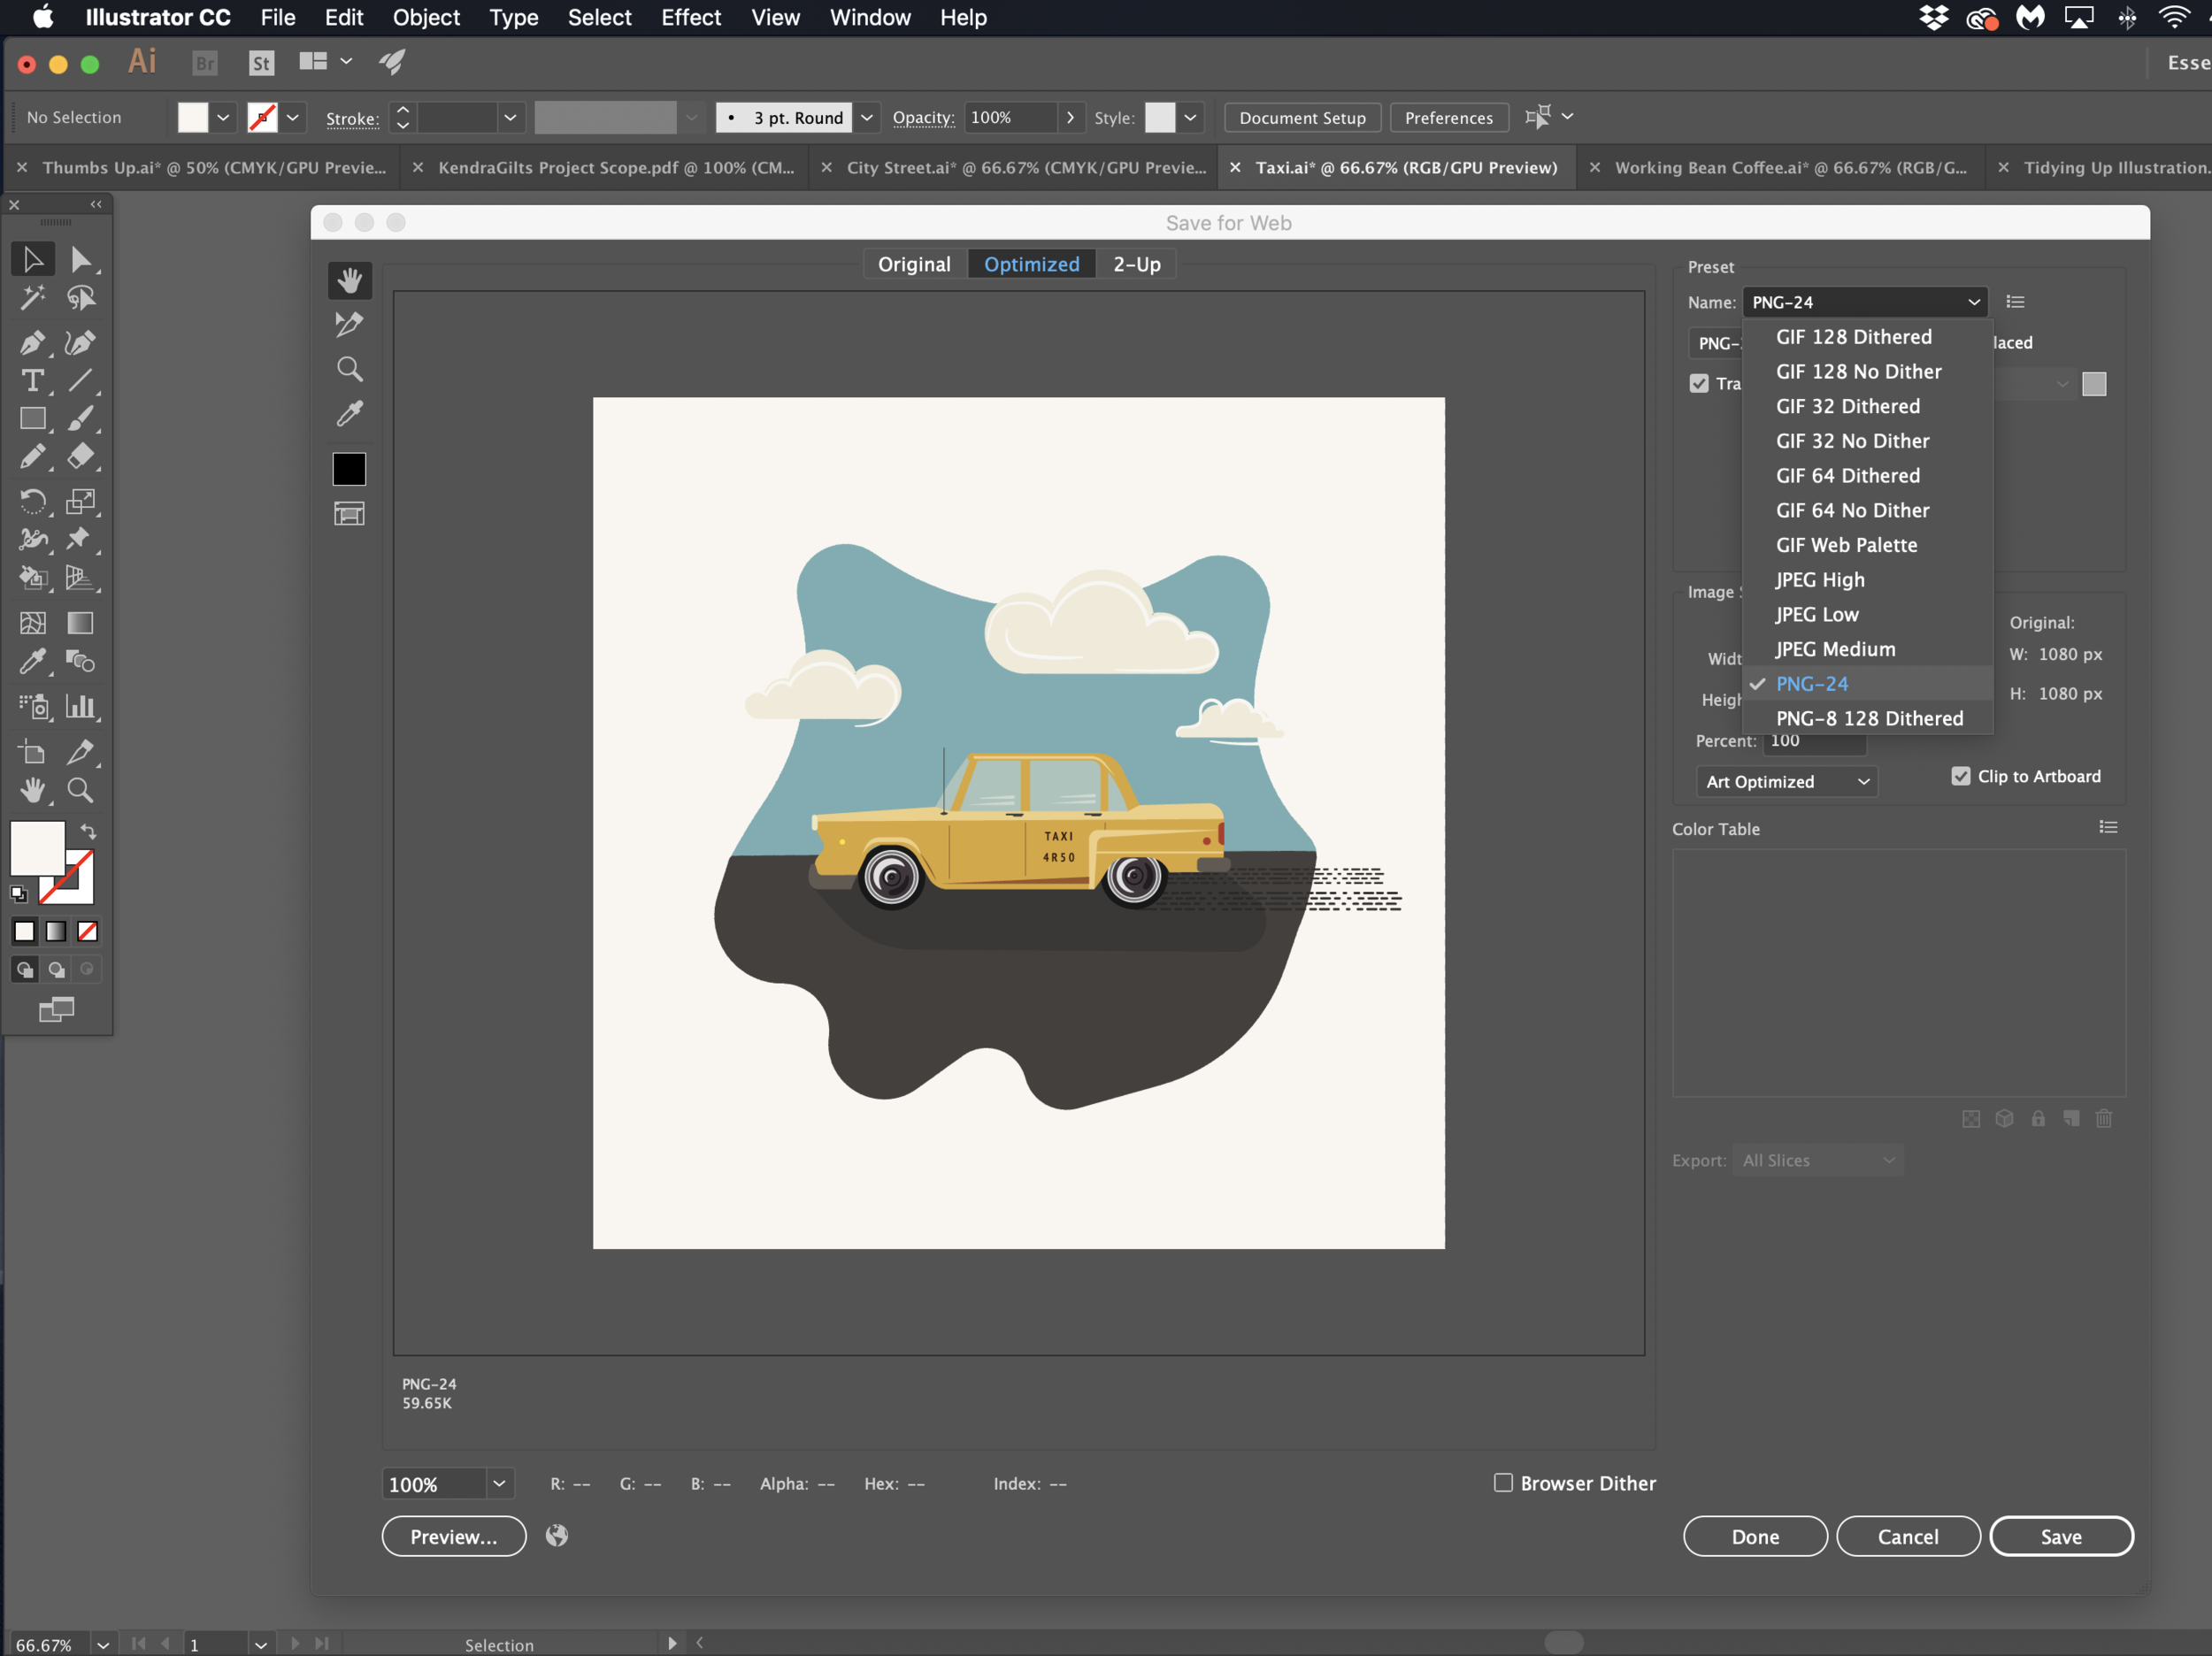Pick the Eyedropper tool in dialog
The width and height of the screenshot is (2212, 1656).
pos(349,414)
